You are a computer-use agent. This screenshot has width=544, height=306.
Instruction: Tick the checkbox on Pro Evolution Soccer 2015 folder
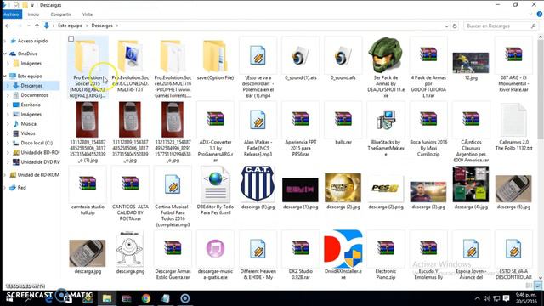[71, 39]
